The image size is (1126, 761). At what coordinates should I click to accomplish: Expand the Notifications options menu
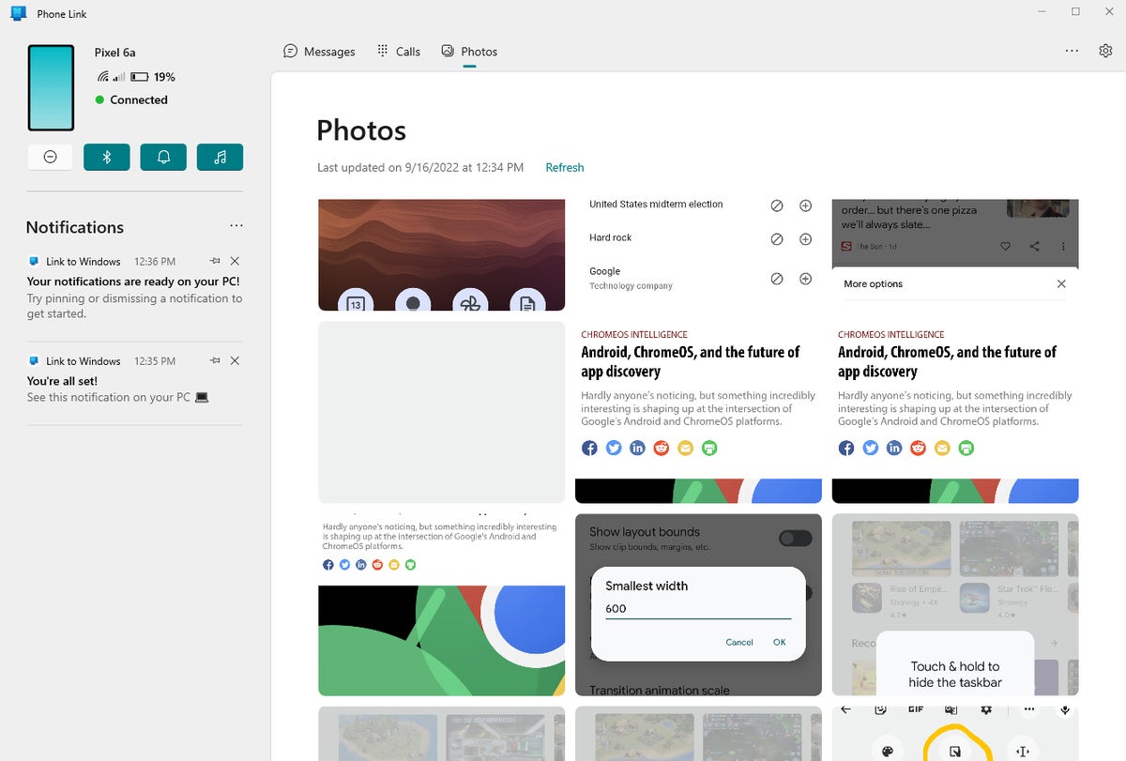click(x=236, y=226)
